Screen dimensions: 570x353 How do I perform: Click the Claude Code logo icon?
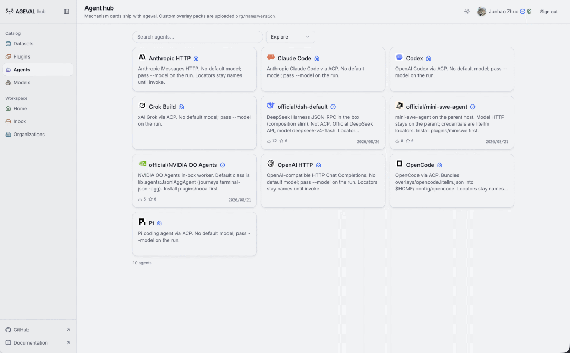click(270, 58)
